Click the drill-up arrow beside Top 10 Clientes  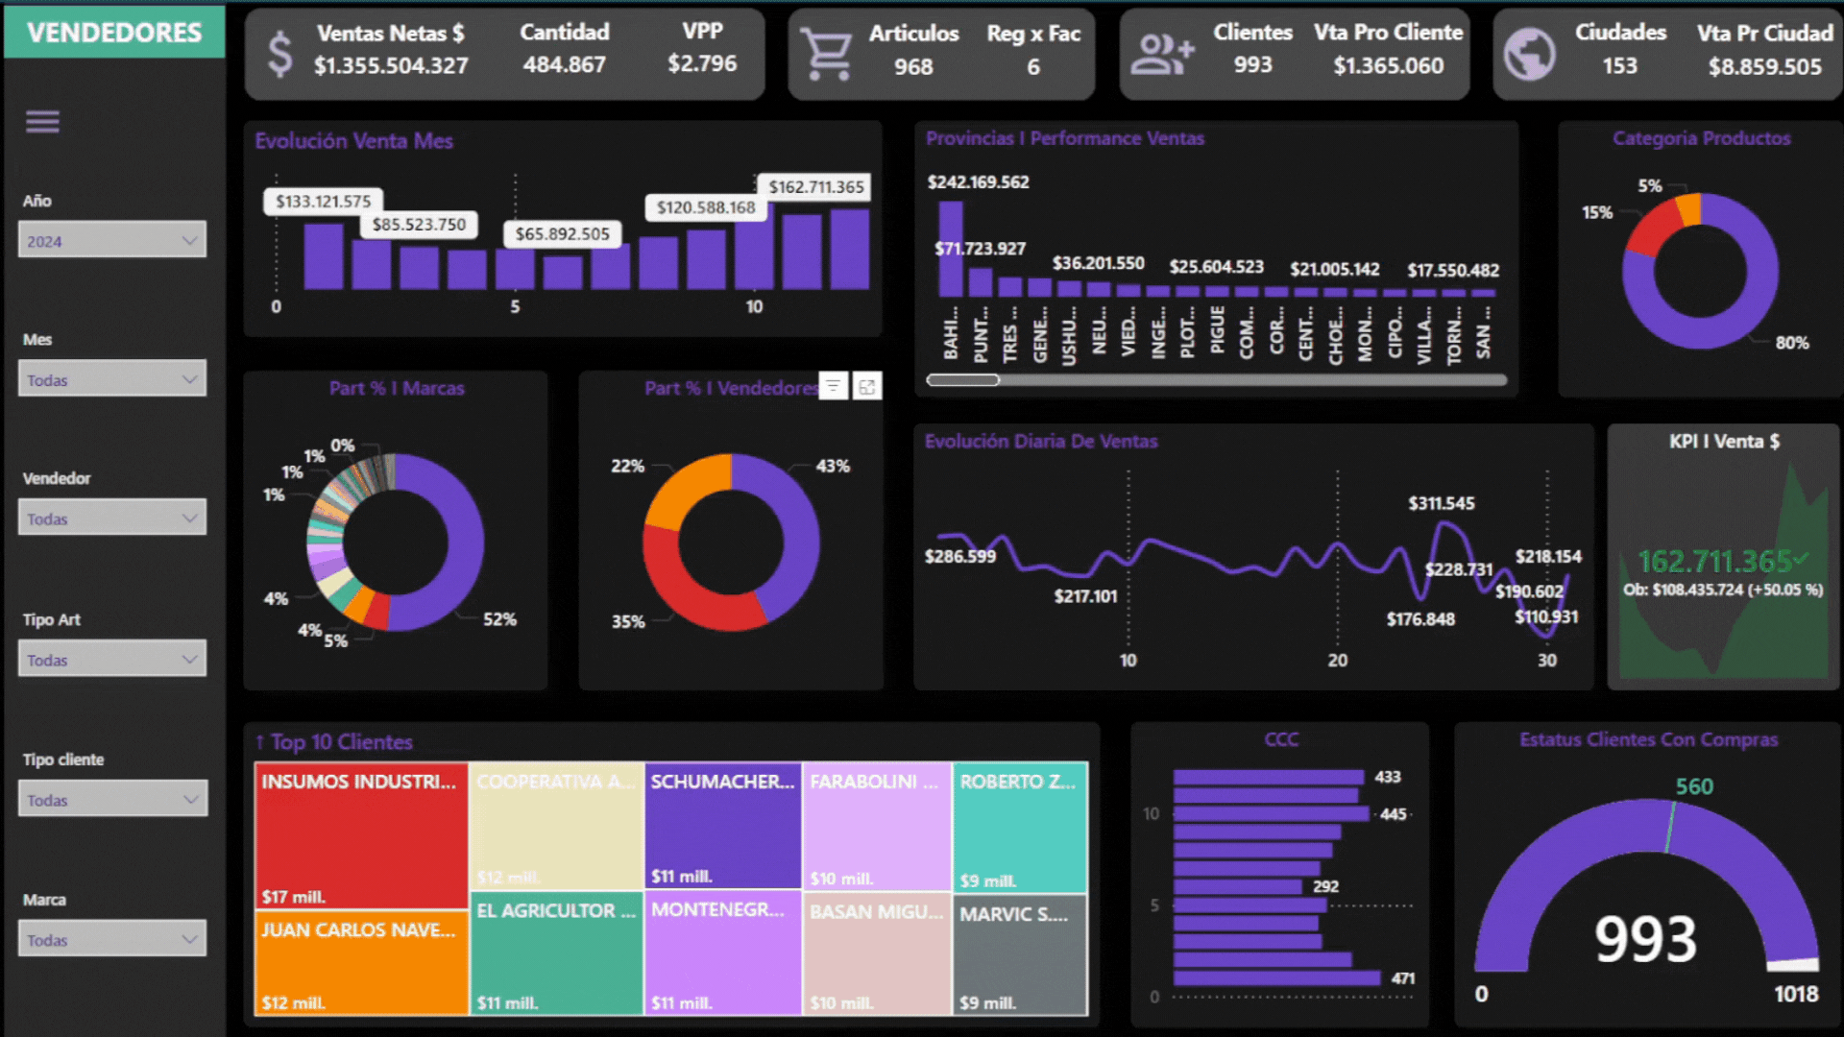(x=259, y=742)
